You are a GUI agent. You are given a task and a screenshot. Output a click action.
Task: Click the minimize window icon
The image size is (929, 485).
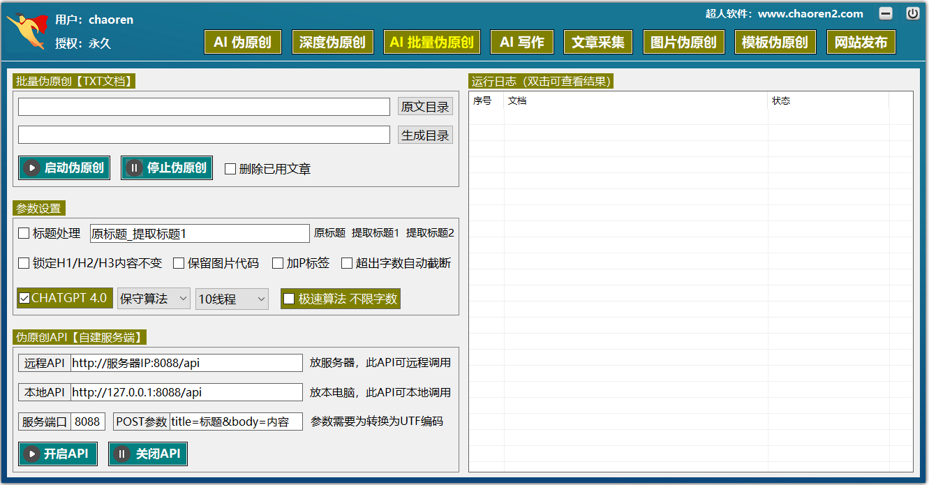coord(885,13)
